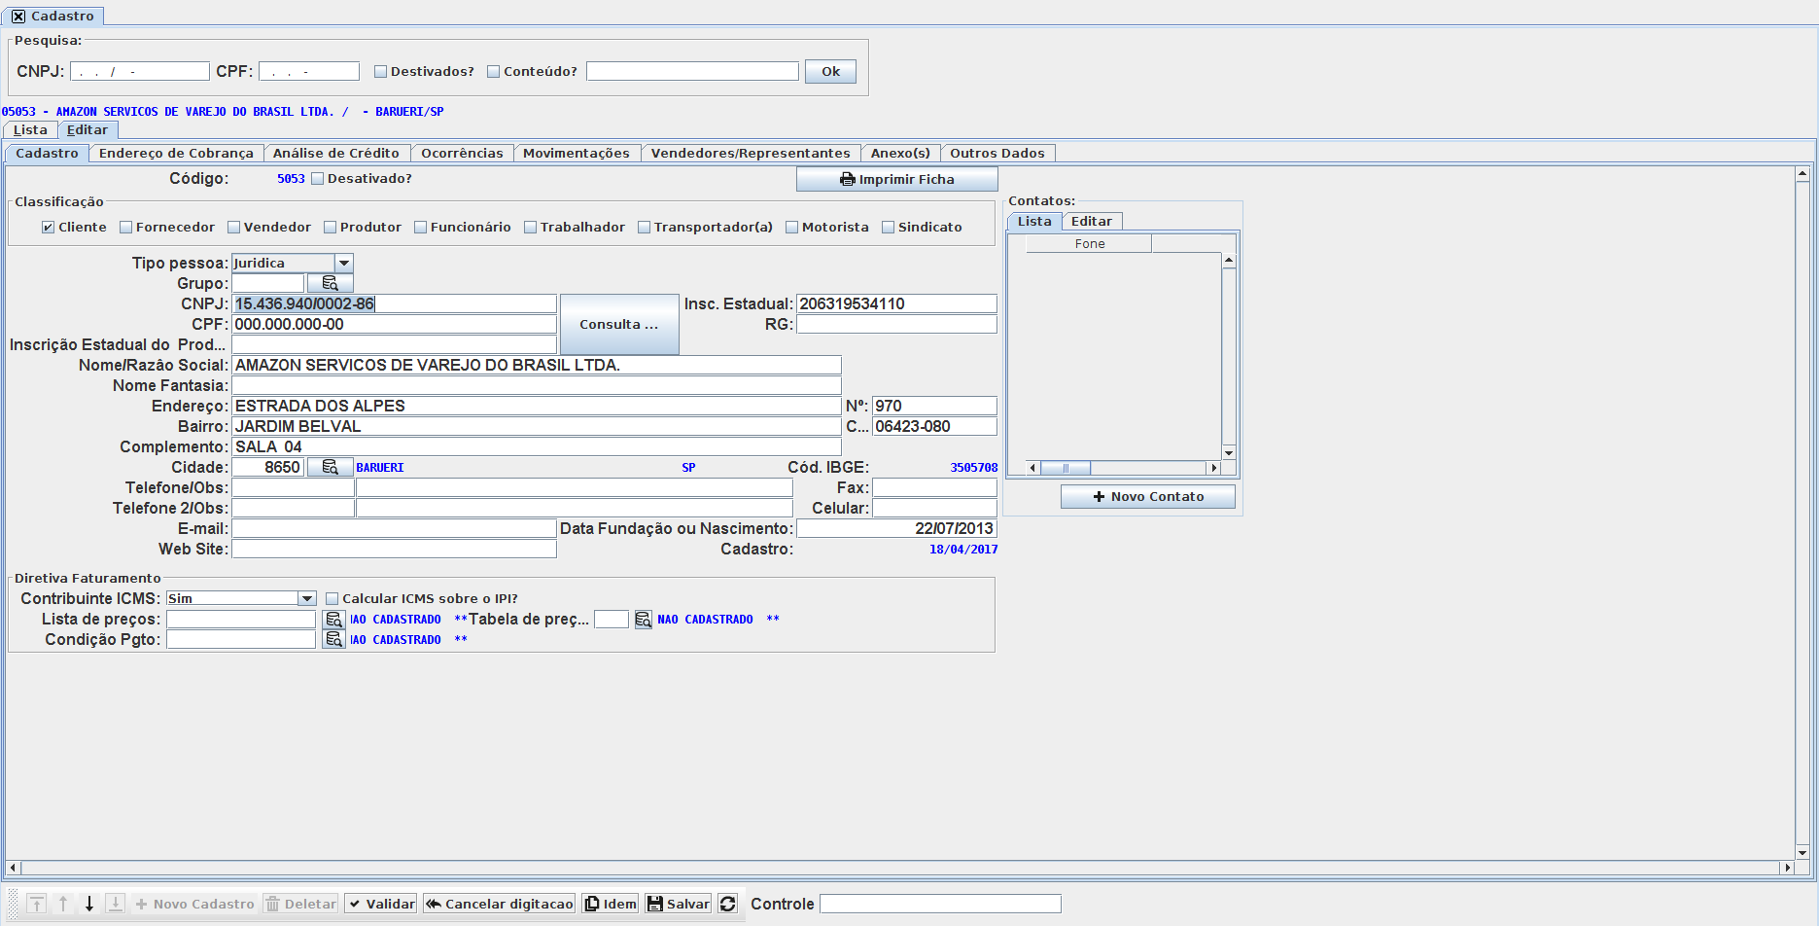Enable Calcular ICMS sobre o IPI checkbox
Viewport: 1819px width, 926px height.
(332, 599)
